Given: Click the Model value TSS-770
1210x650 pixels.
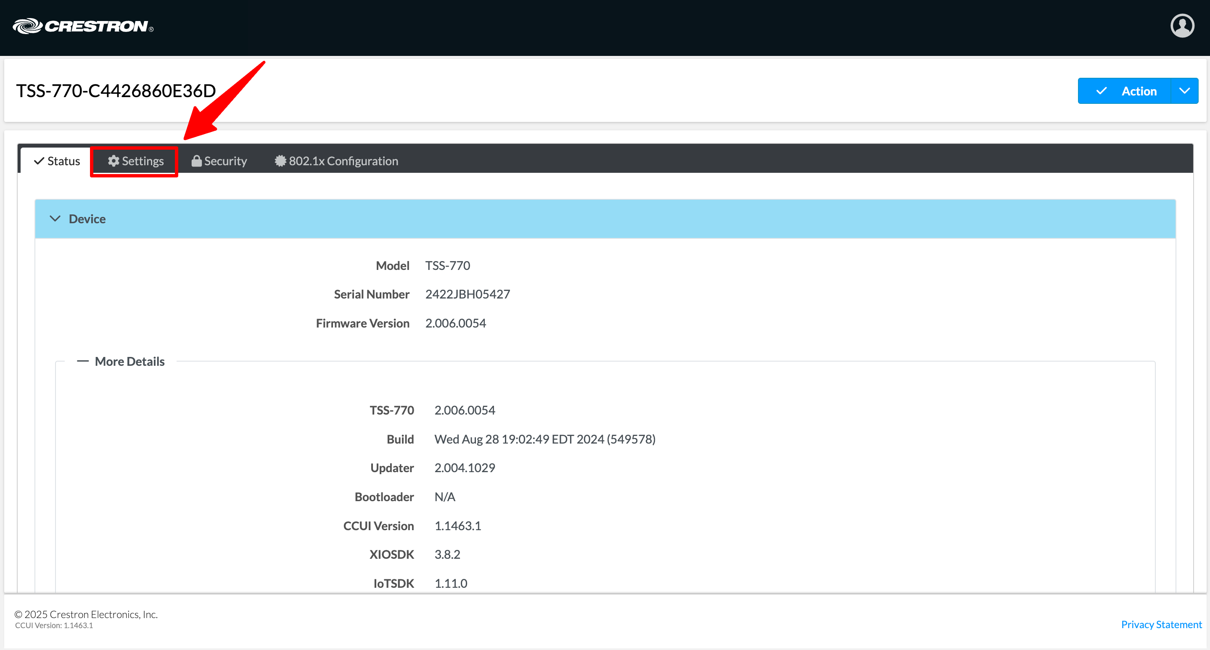Looking at the screenshot, I should click(x=448, y=266).
